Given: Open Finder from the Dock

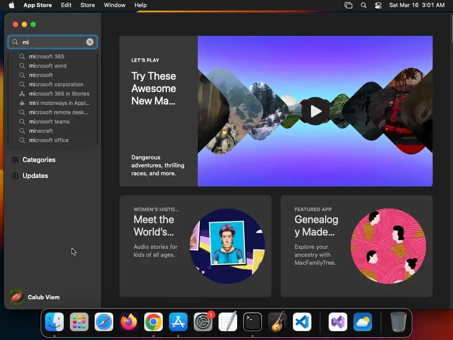Looking at the screenshot, I should 54,322.
